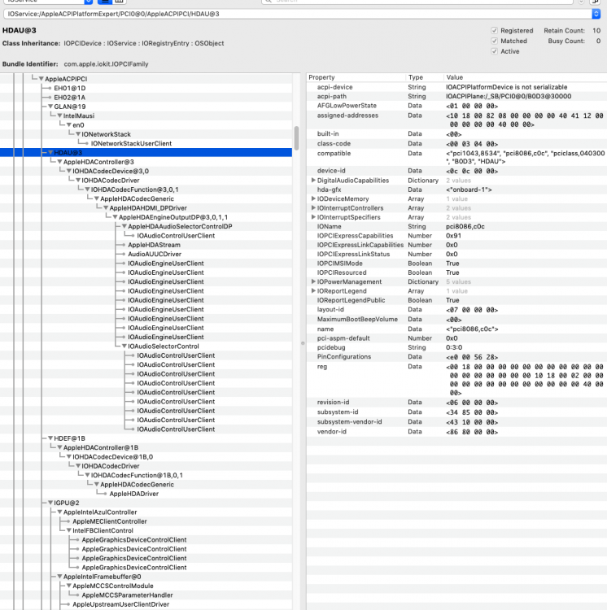The image size is (607, 610).
Task: Collapse AppleHDAController@3 disclosure triangle
Action: [x=59, y=162]
